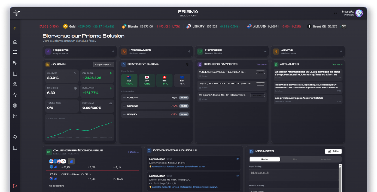Image resolution: width=377 pixels, height=192 pixels.
Task: Open the PrismaFx profile avatar
Action: 359,13
